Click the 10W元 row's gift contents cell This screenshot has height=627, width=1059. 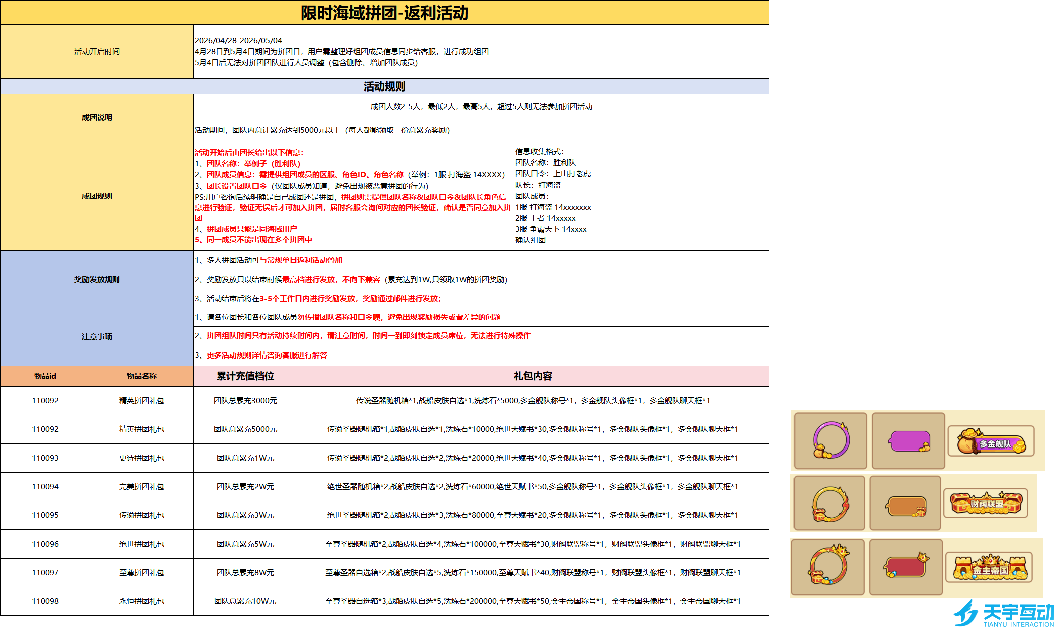[533, 601]
